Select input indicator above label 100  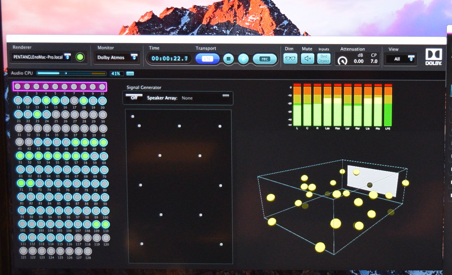coord(105,211)
